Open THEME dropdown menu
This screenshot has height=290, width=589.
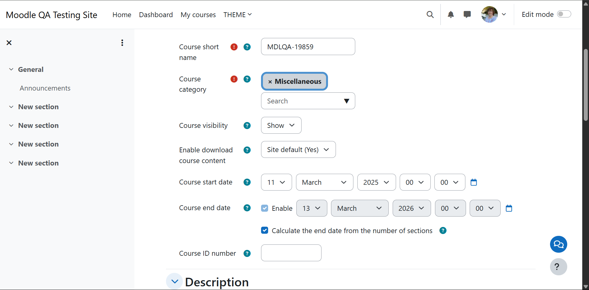[238, 15]
